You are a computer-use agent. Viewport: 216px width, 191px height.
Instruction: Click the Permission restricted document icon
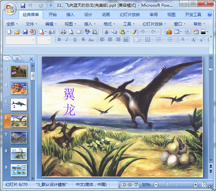(42, 32)
